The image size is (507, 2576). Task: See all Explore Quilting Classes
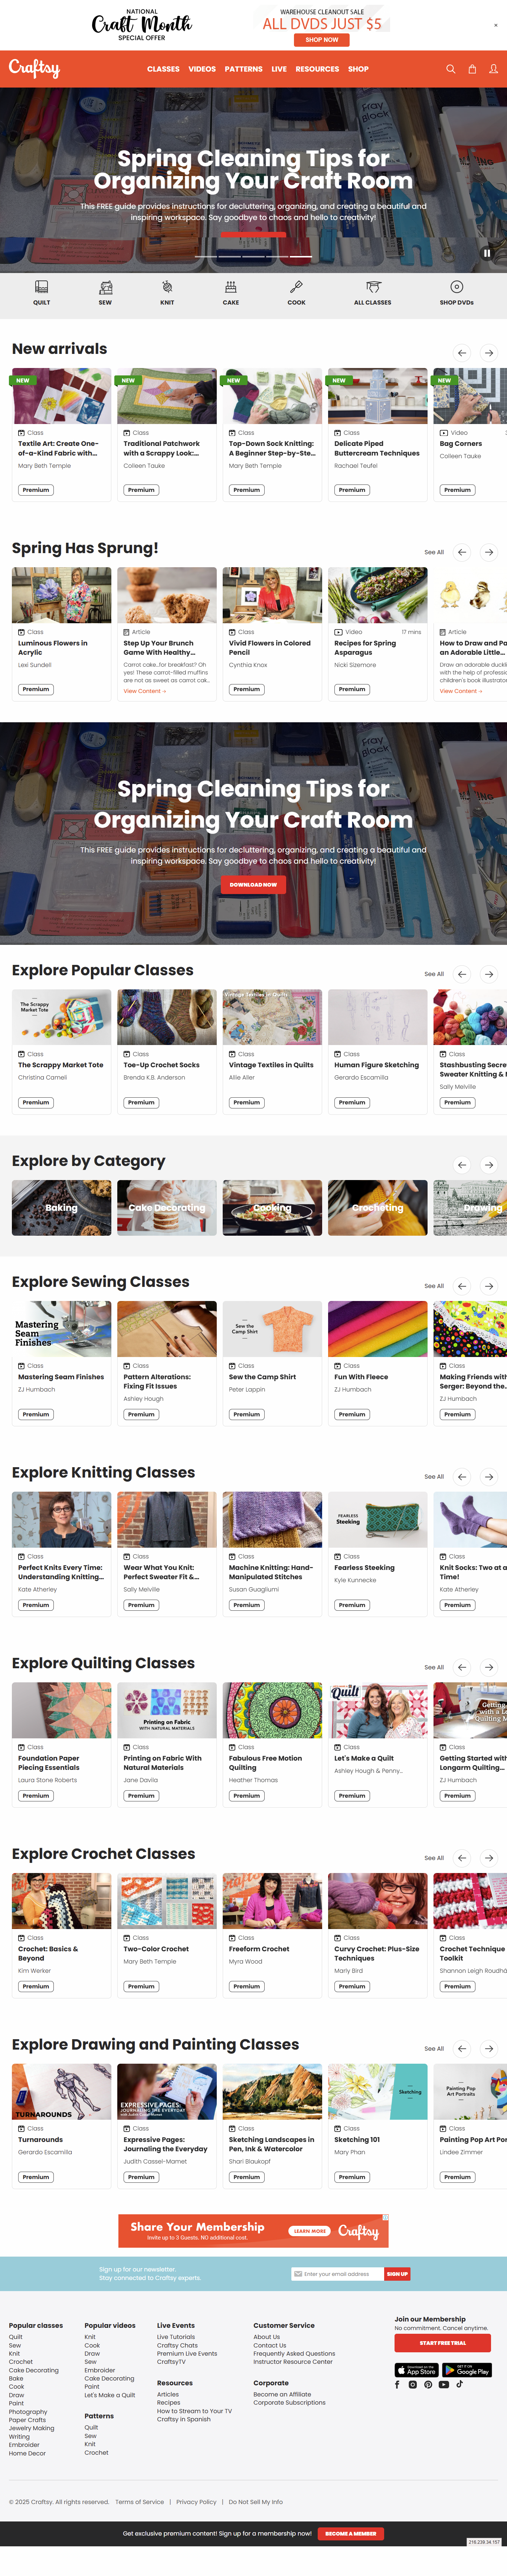coord(434,1667)
